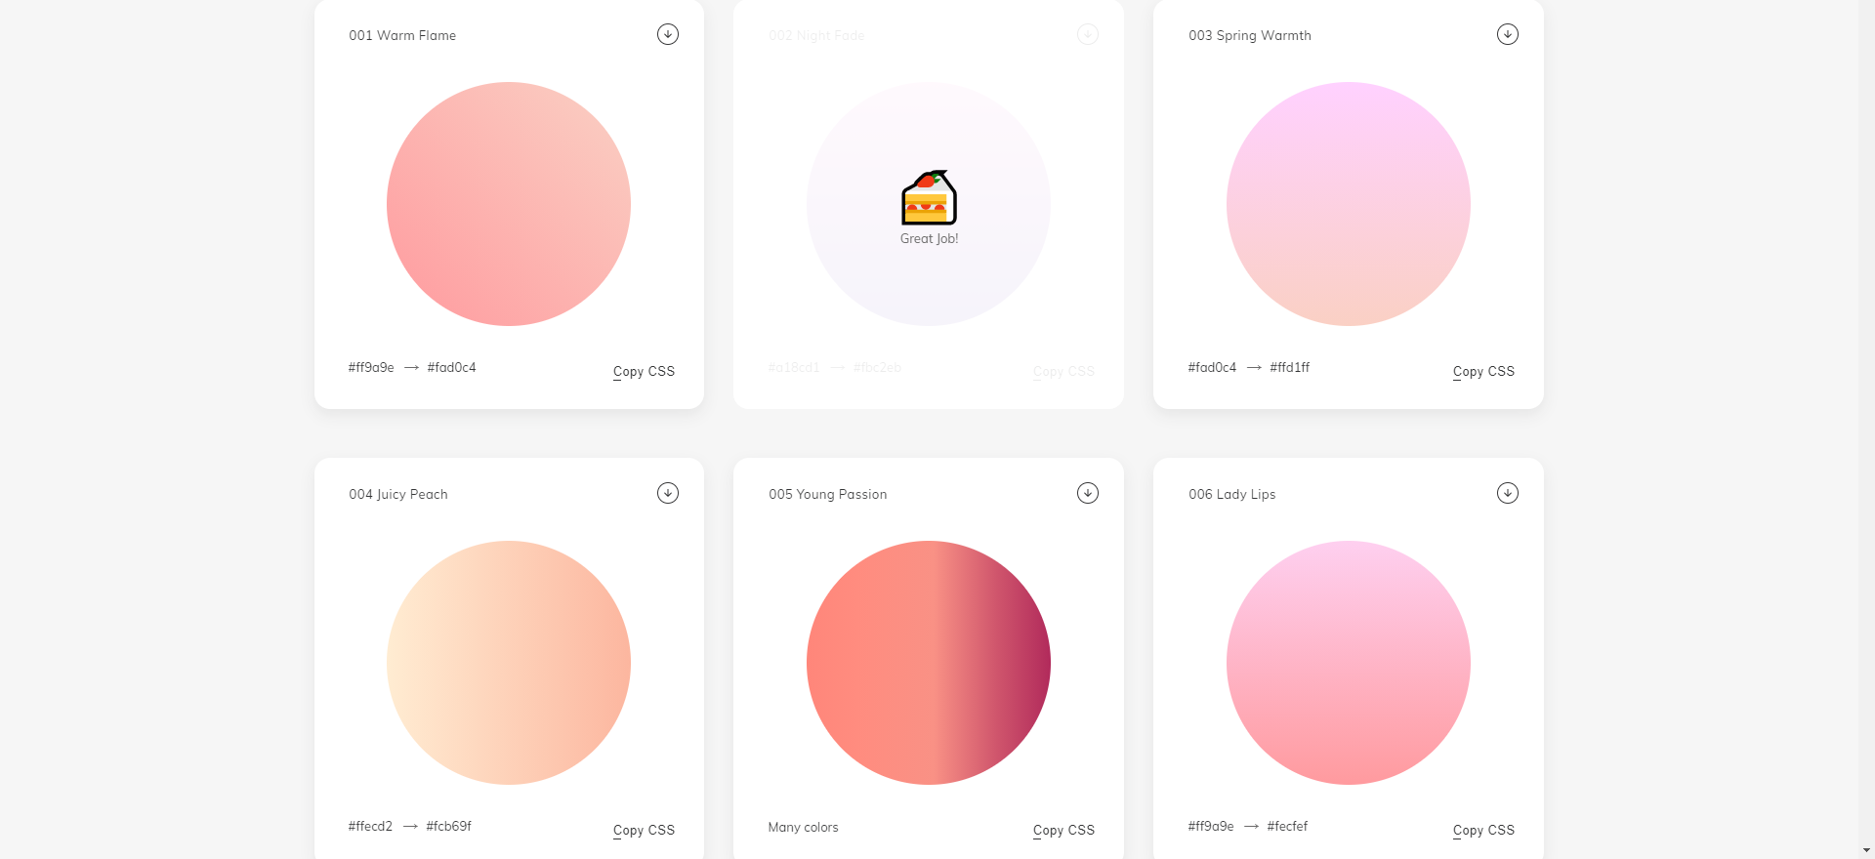1875x859 pixels.
Task: Download the 005 Young Passion gradient
Action: click(1088, 493)
